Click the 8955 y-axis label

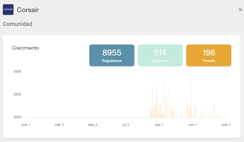click(17, 94)
